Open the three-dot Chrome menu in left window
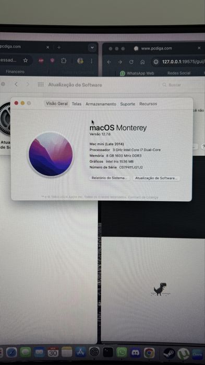 pos(91,61)
